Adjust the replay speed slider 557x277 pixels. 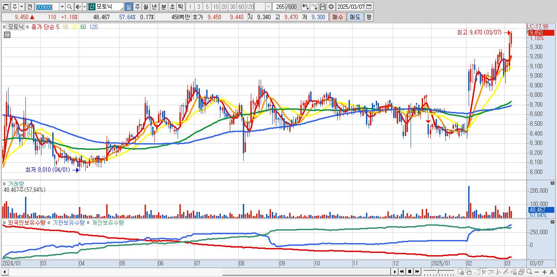click(439, 272)
